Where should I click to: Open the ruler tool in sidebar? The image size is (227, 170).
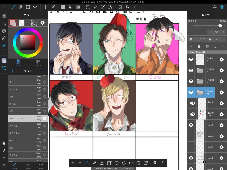point(4,38)
